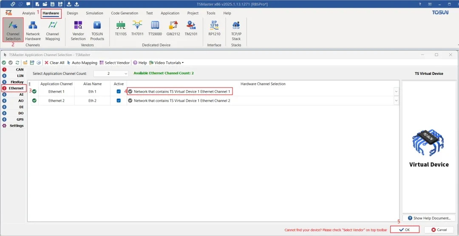Open the Vendor Selection icon
The image size is (459, 236).
point(78,30)
